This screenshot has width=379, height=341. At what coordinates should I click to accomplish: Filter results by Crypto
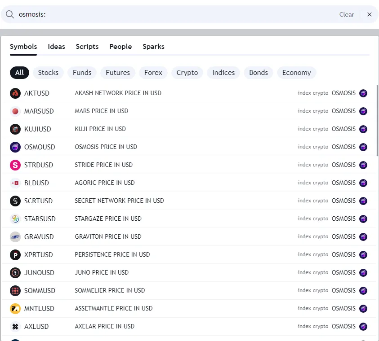[187, 73]
